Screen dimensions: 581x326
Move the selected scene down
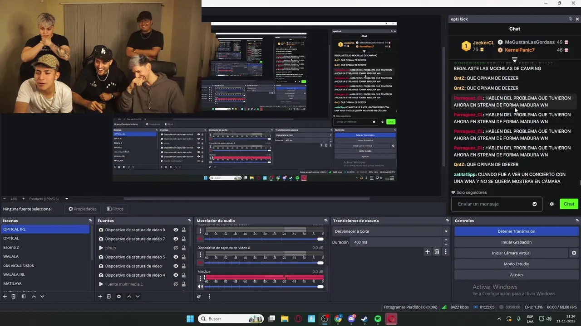(42, 297)
